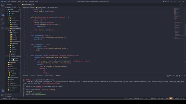Click the keywords link in terminal
The width and height of the screenshot is (186, 104).
pyautogui.click(x=39, y=86)
